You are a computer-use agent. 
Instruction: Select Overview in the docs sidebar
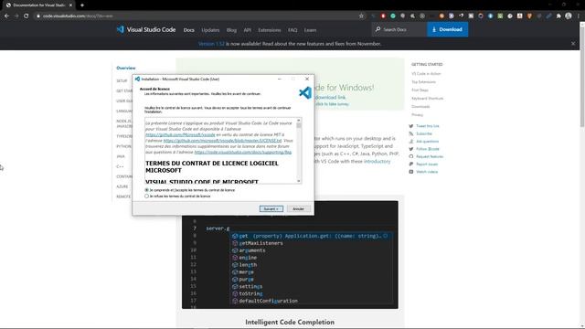click(x=126, y=68)
